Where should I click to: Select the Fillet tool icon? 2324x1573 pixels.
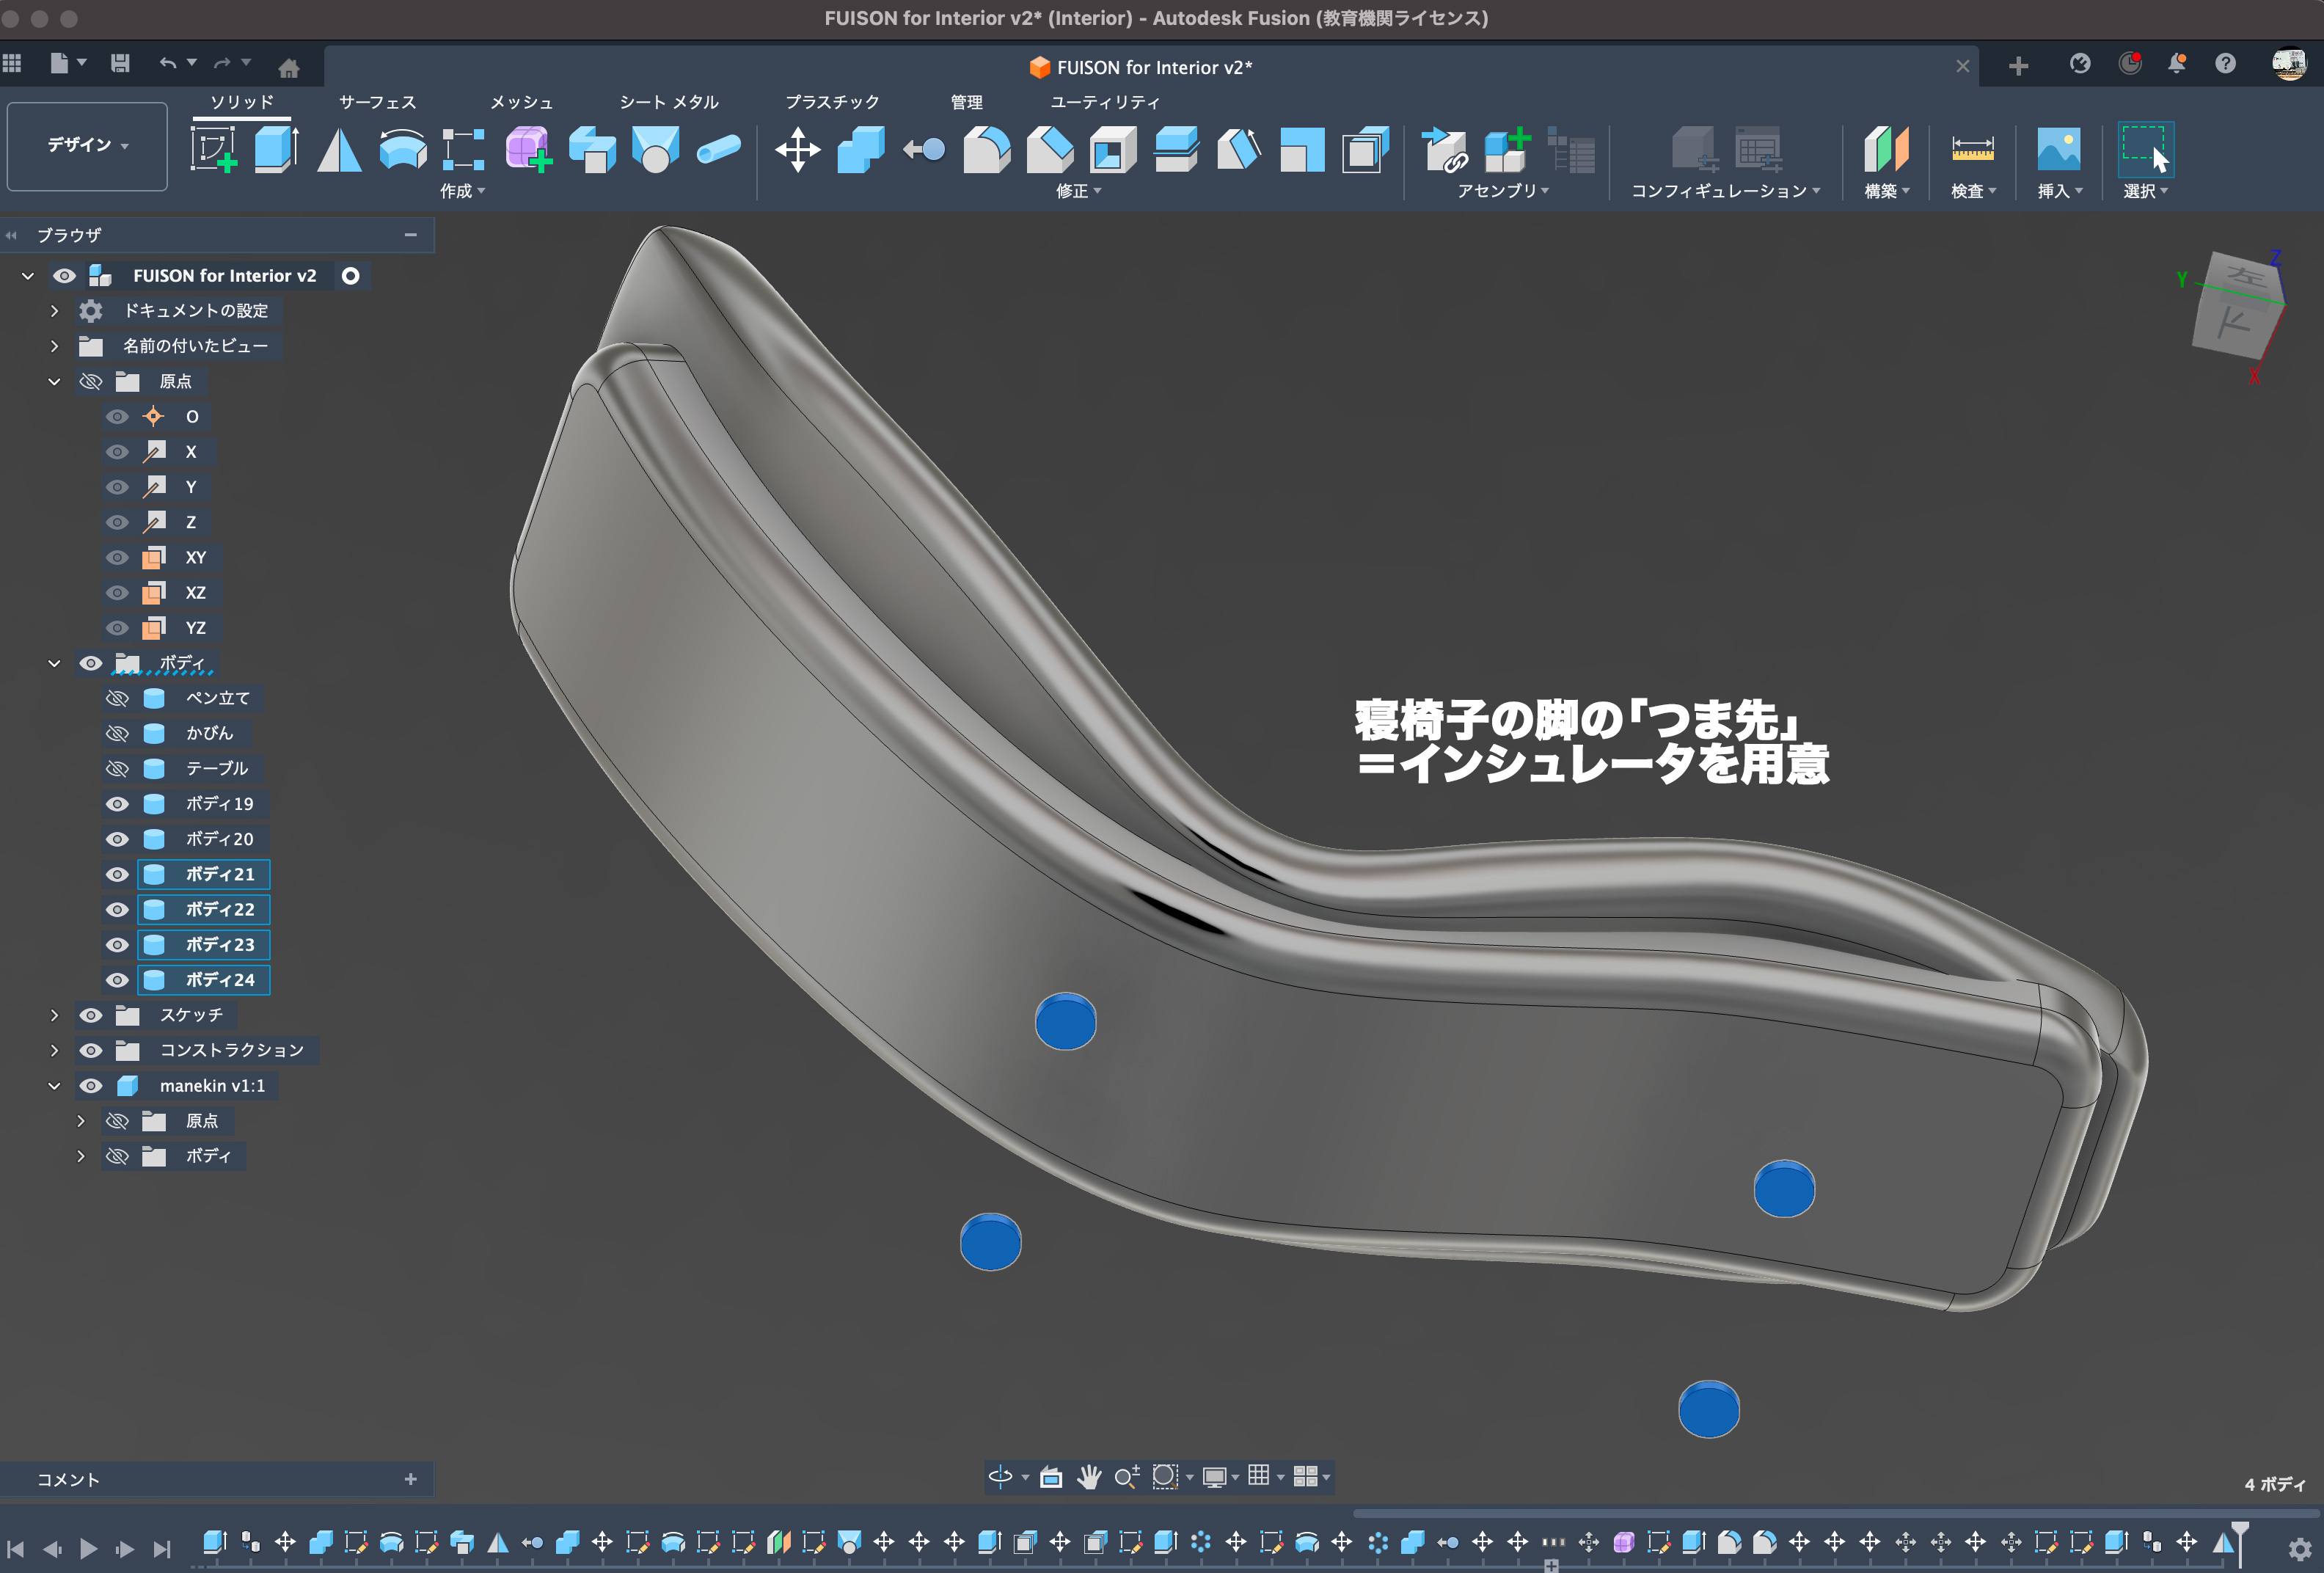[986, 150]
